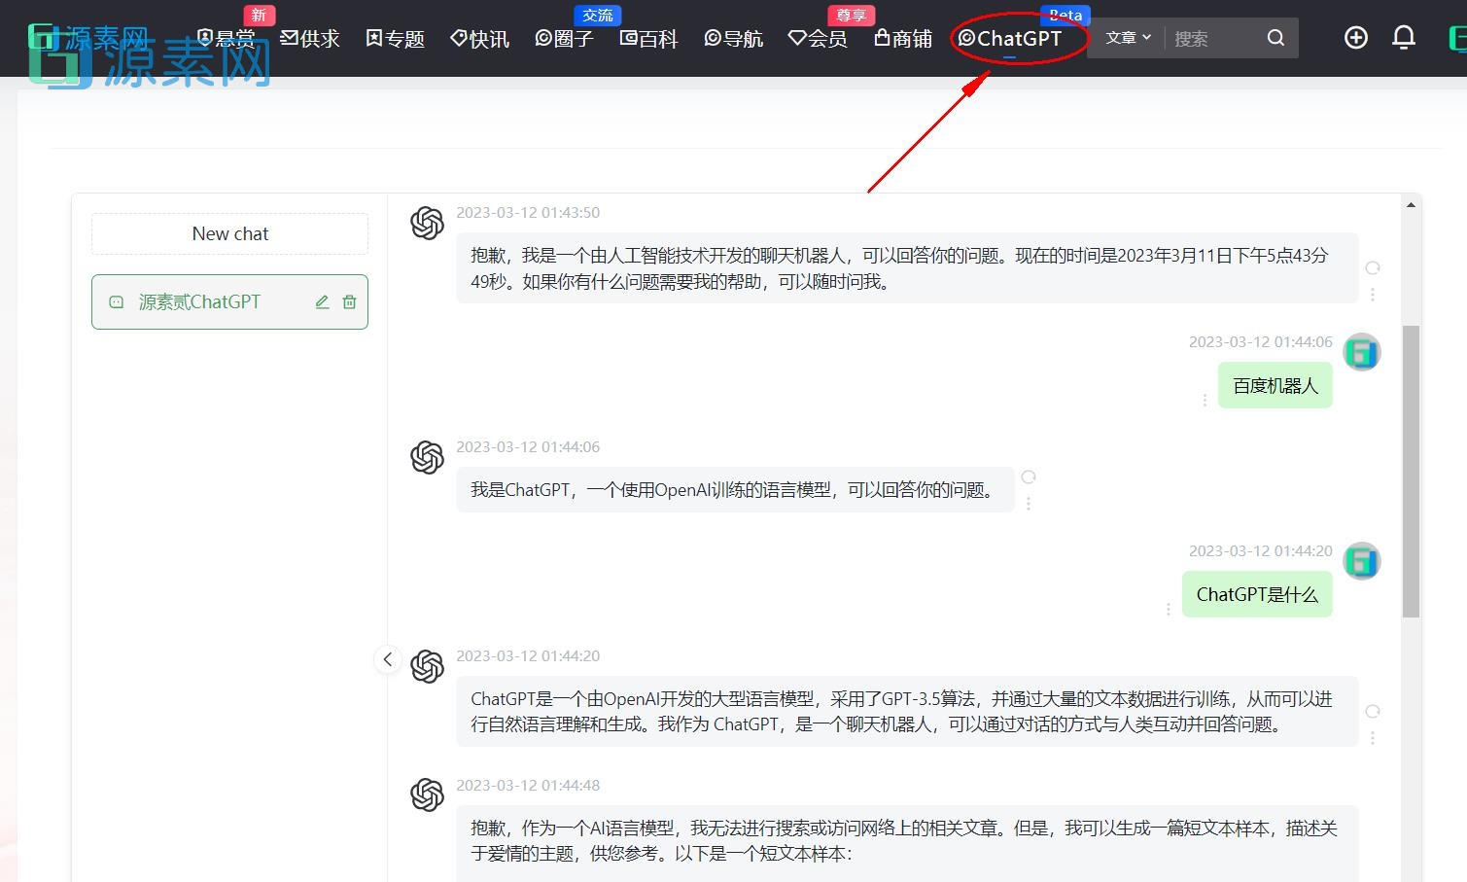The image size is (1467, 882).
Task: Start a New chat
Action: pyautogui.click(x=229, y=233)
